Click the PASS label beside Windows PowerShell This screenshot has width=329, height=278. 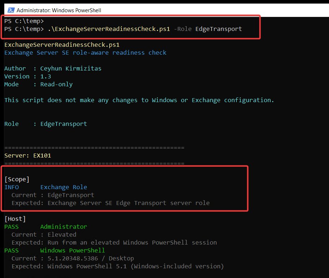click(12, 251)
